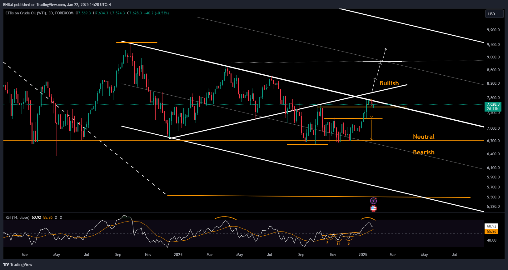Open the purple lightning event icon
Image resolution: width=508 pixels, height=270 pixels.
[373, 201]
